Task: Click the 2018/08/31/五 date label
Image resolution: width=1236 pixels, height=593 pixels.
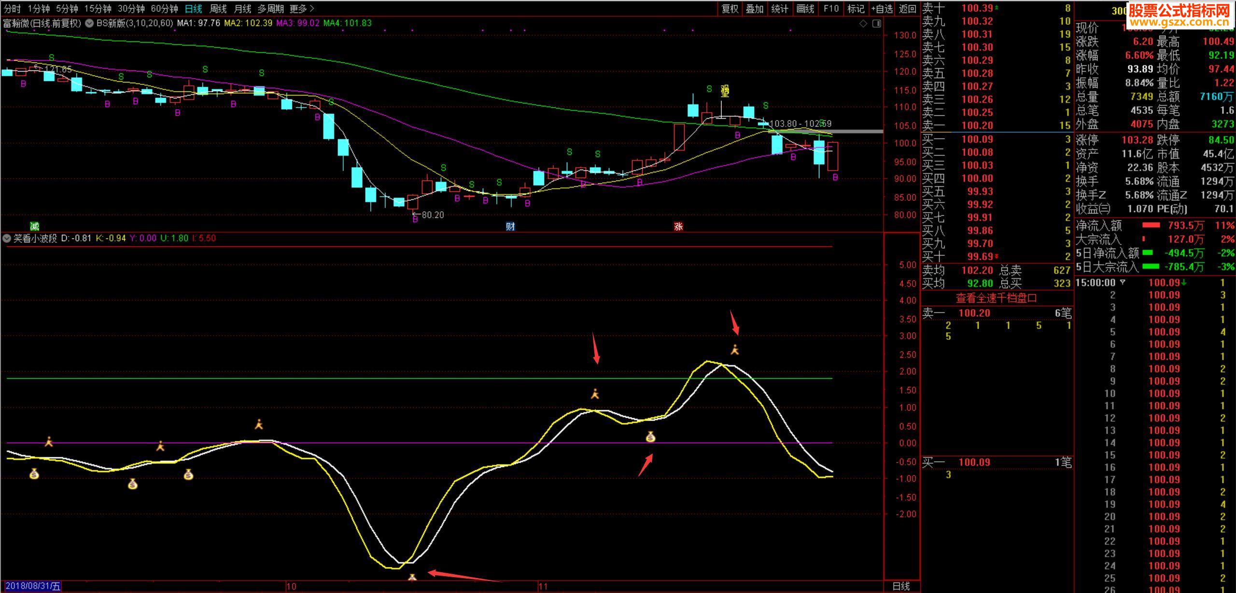Action: tap(33, 586)
